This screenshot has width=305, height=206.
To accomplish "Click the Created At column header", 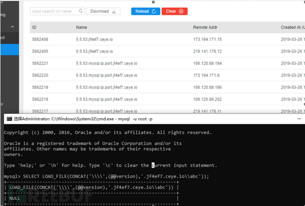I will click(293, 27).
